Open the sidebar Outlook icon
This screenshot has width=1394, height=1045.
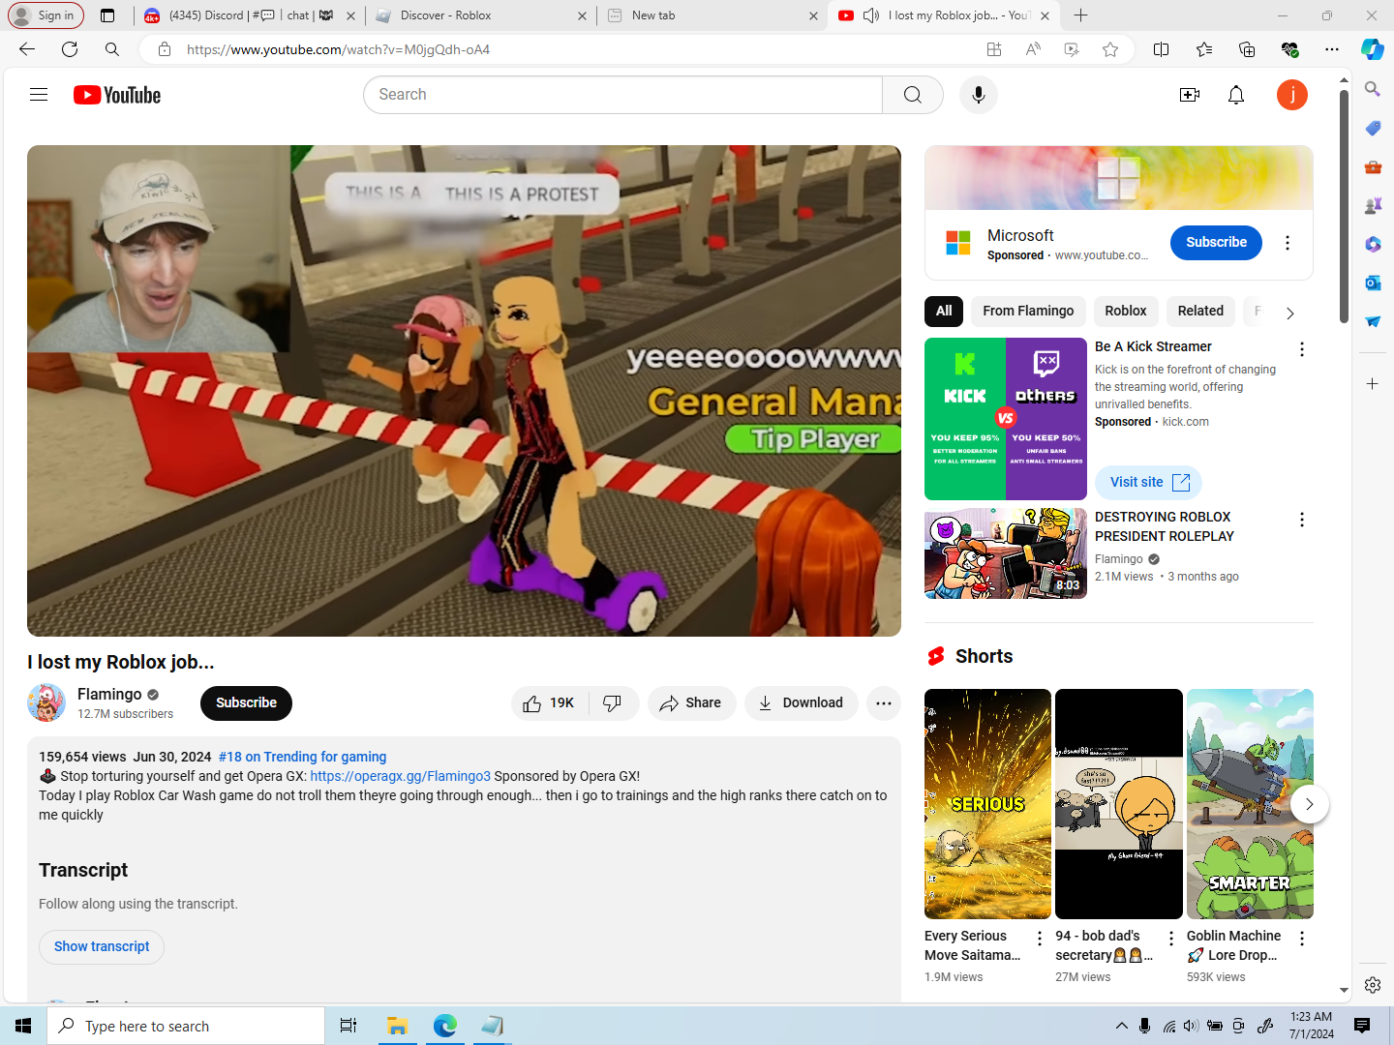click(1373, 283)
